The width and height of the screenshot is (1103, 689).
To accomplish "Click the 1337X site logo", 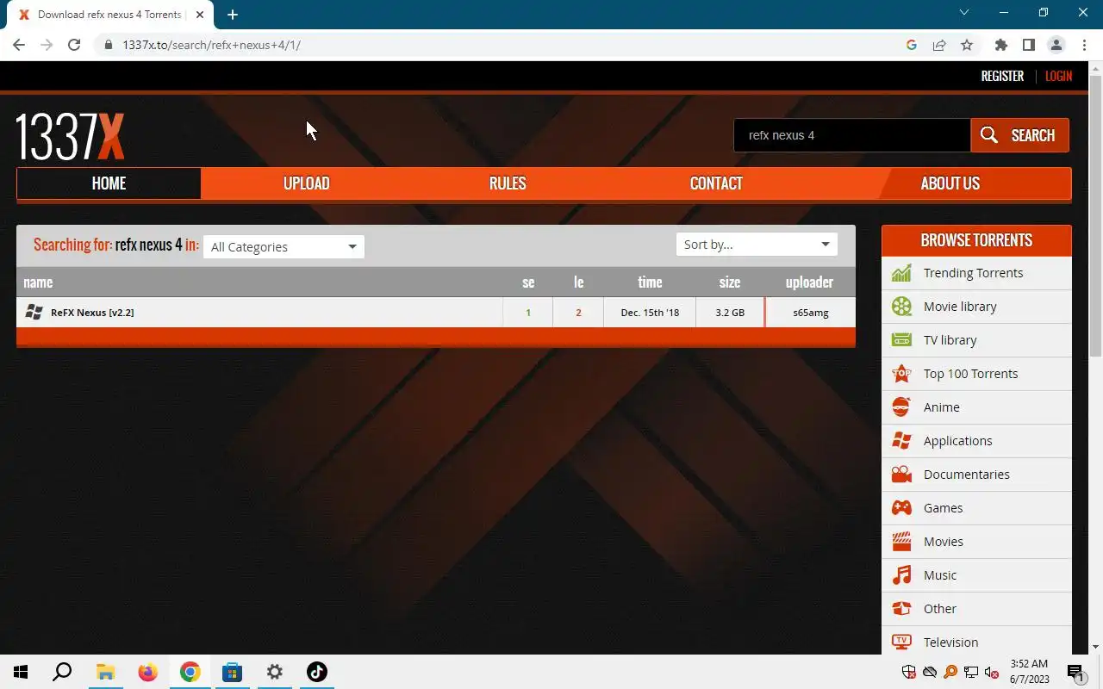I will tap(70, 136).
